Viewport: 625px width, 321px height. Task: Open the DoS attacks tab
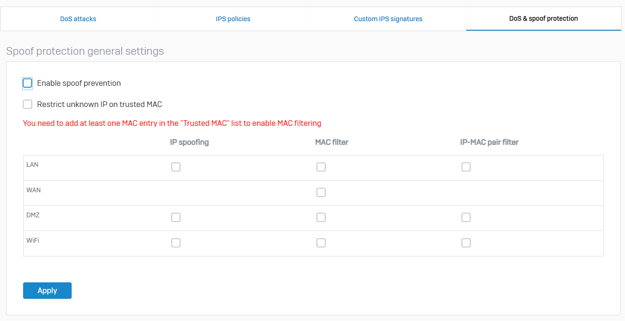pyautogui.click(x=78, y=19)
